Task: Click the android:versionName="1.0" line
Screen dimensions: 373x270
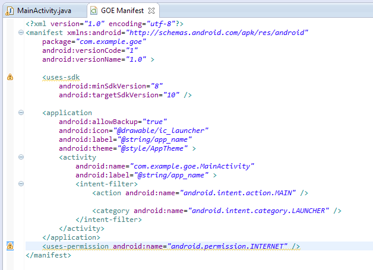Action: [98, 59]
